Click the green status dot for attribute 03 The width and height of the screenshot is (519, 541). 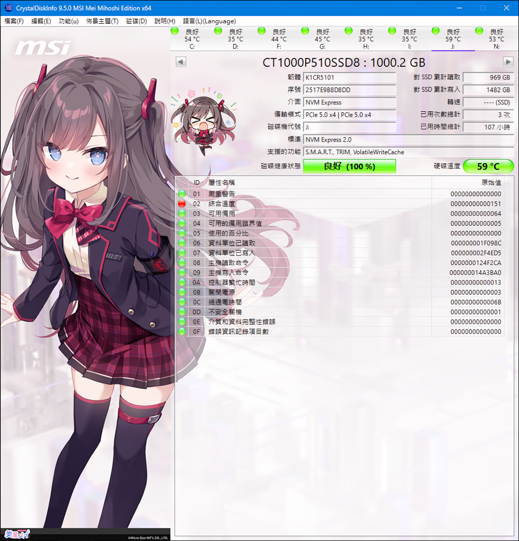pyautogui.click(x=182, y=214)
